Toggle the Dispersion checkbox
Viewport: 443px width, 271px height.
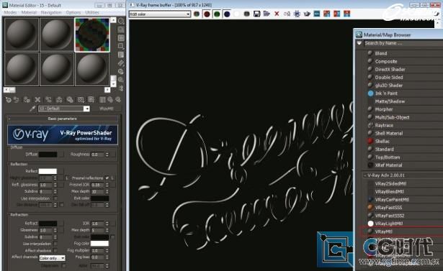pyautogui.click(x=63, y=266)
